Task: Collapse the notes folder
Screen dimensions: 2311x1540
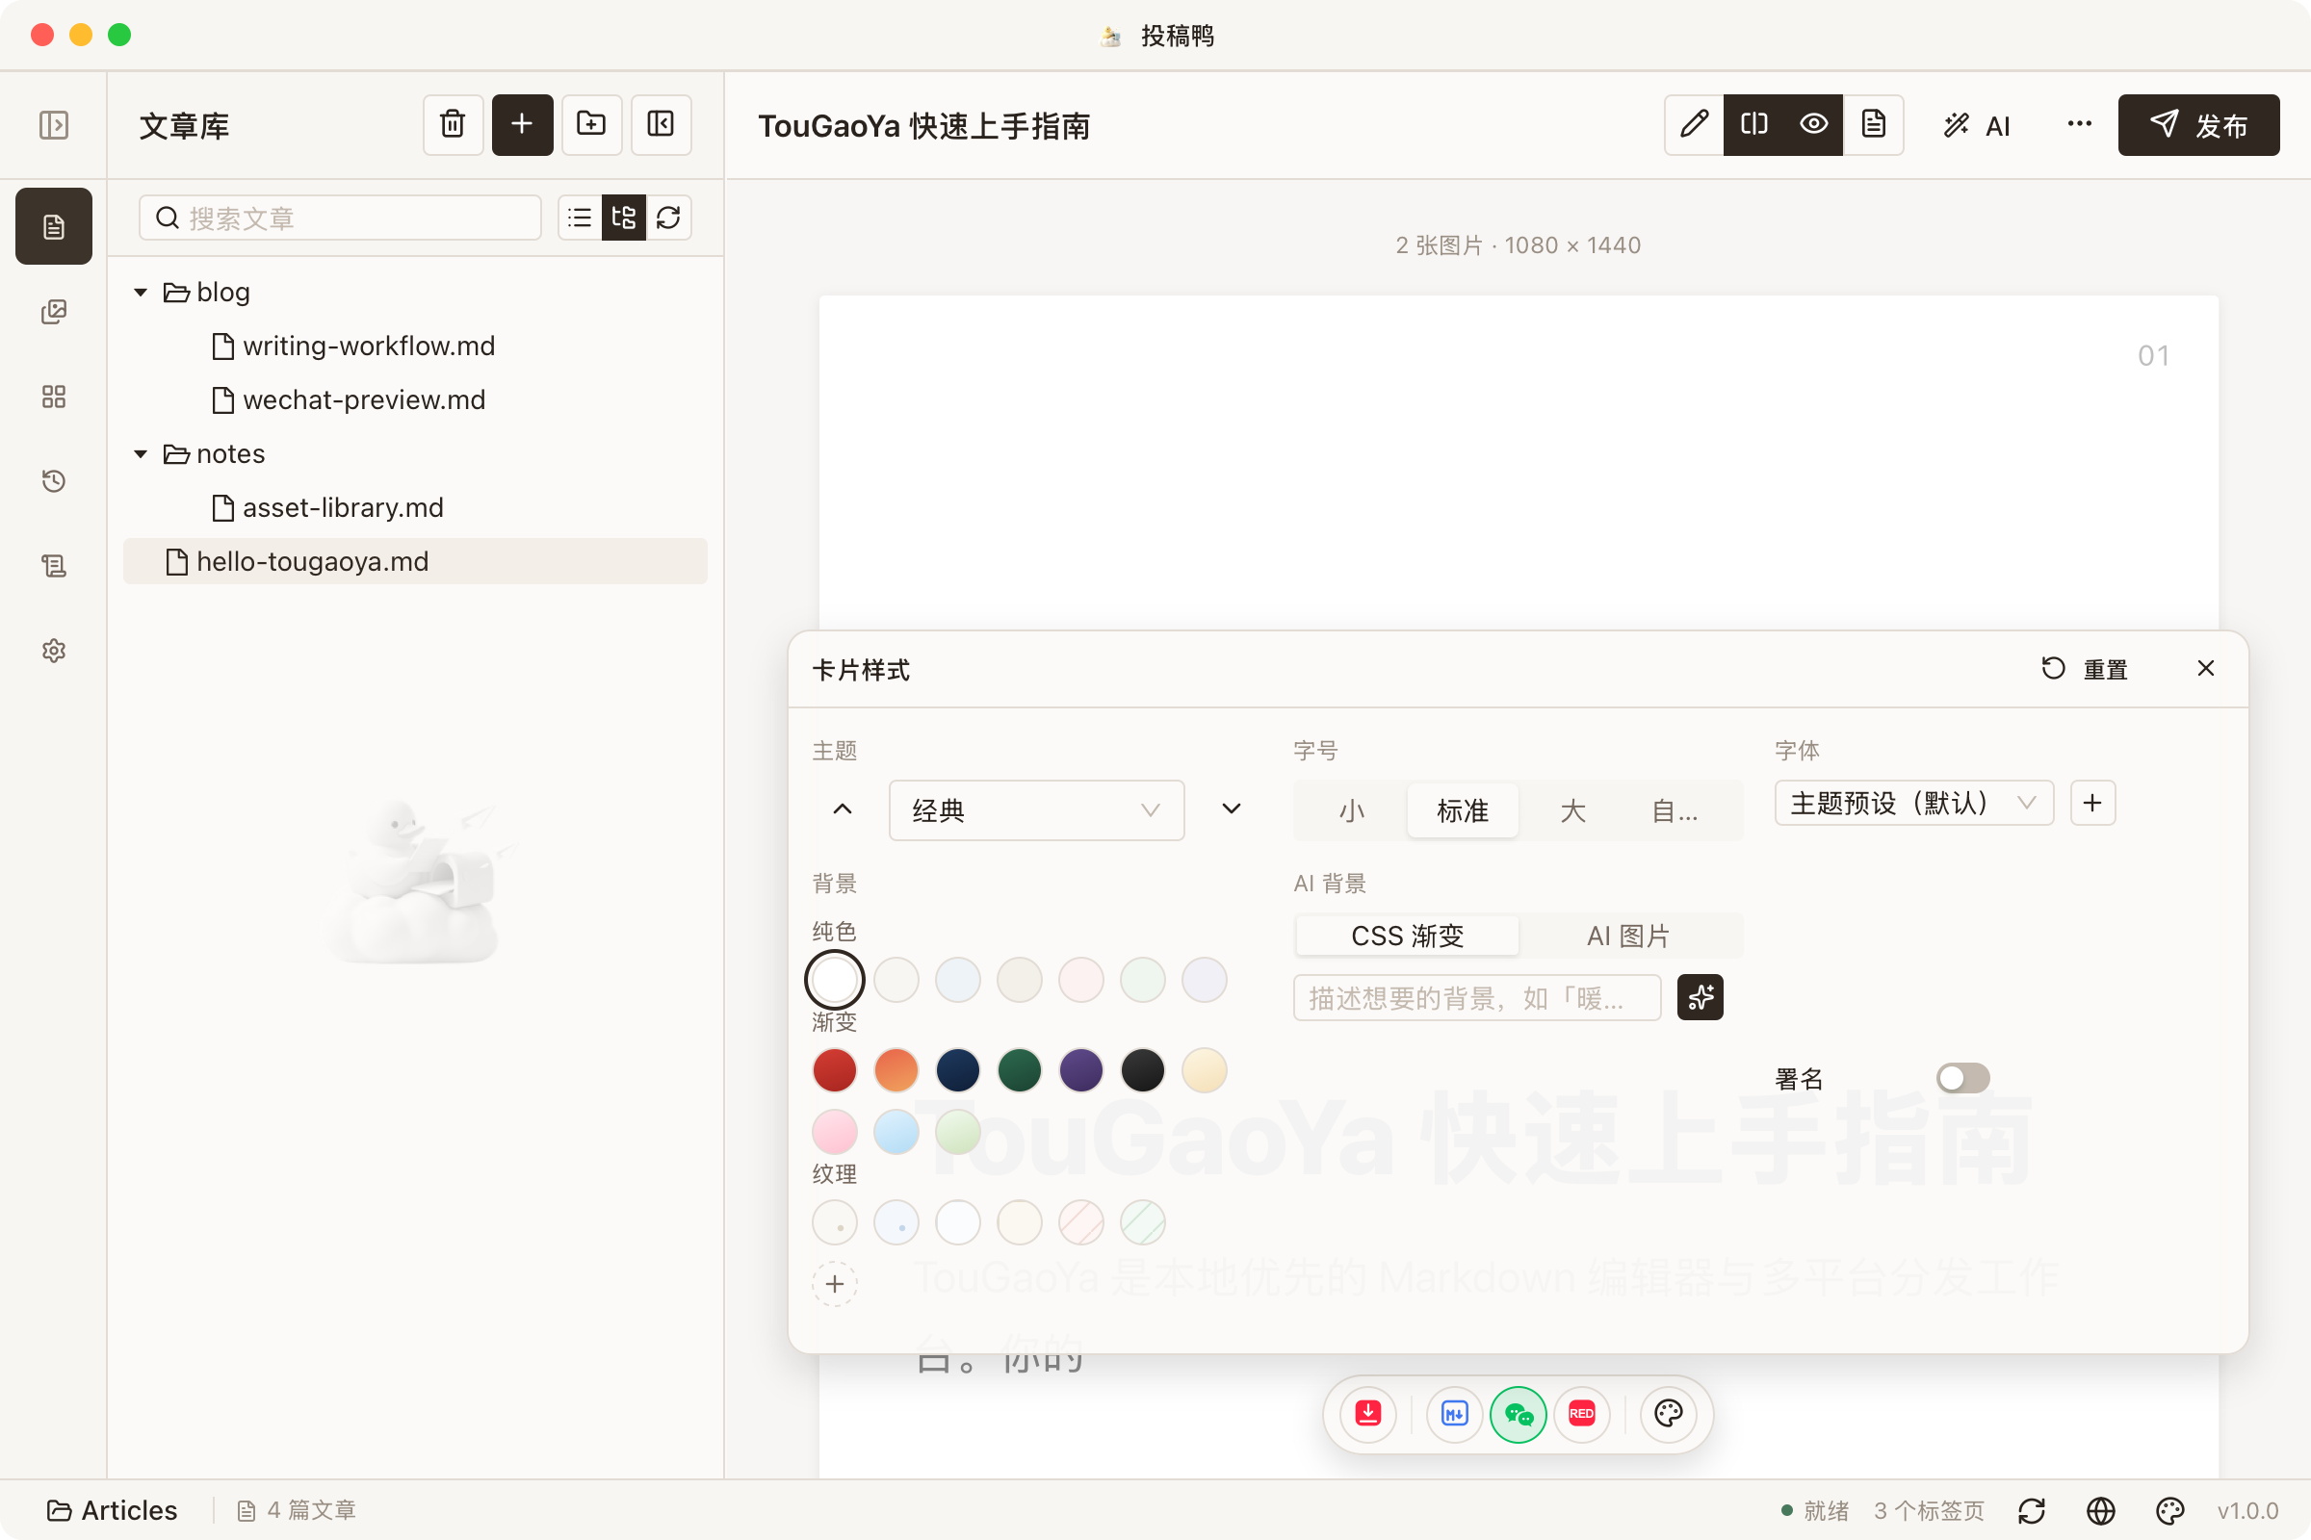Action: [141, 453]
